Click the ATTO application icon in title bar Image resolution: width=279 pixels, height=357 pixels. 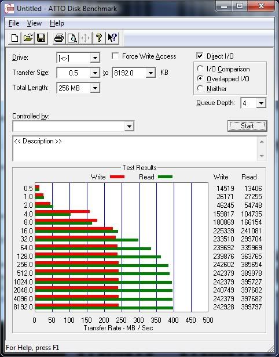point(9,9)
